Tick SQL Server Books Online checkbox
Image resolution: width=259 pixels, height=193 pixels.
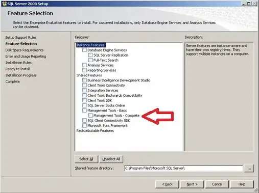84,105
